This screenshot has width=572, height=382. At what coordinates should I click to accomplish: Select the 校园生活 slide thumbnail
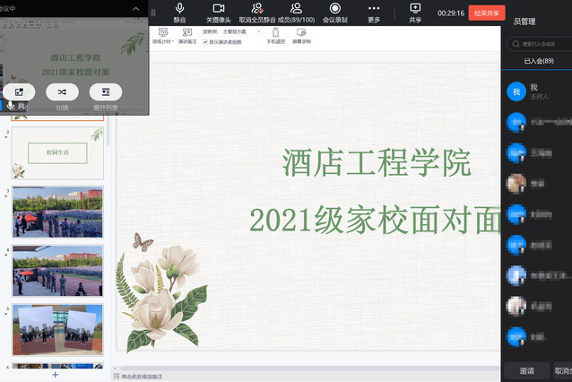(x=57, y=153)
